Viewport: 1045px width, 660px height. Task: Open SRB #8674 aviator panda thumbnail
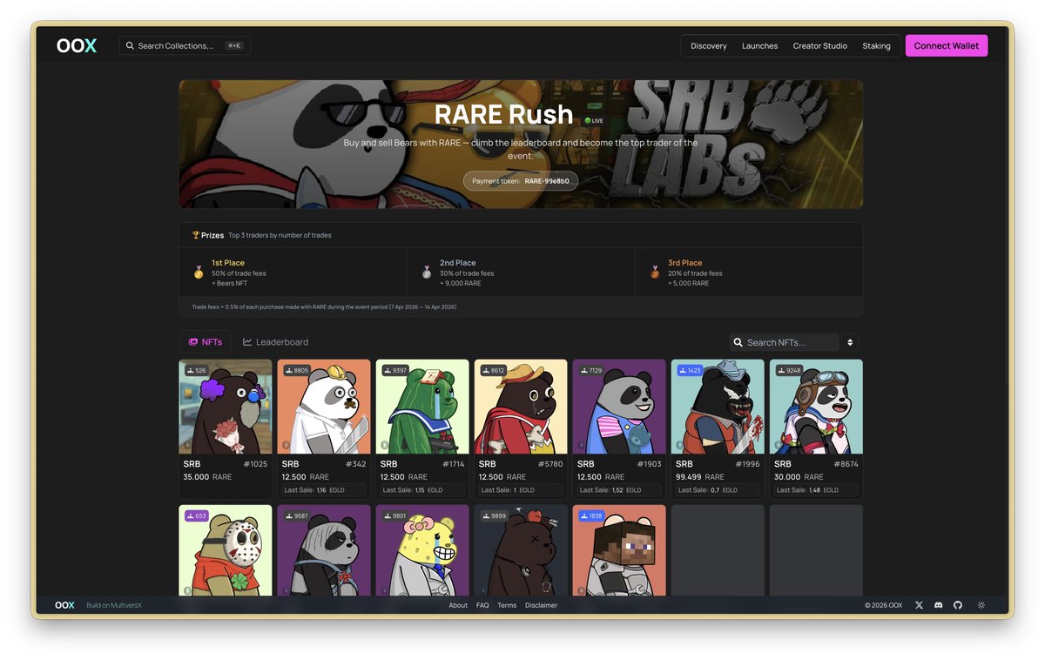click(816, 407)
